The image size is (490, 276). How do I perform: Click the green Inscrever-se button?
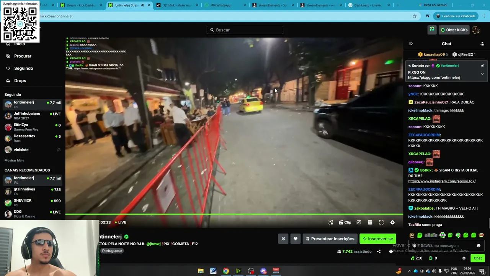pos(378,239)
